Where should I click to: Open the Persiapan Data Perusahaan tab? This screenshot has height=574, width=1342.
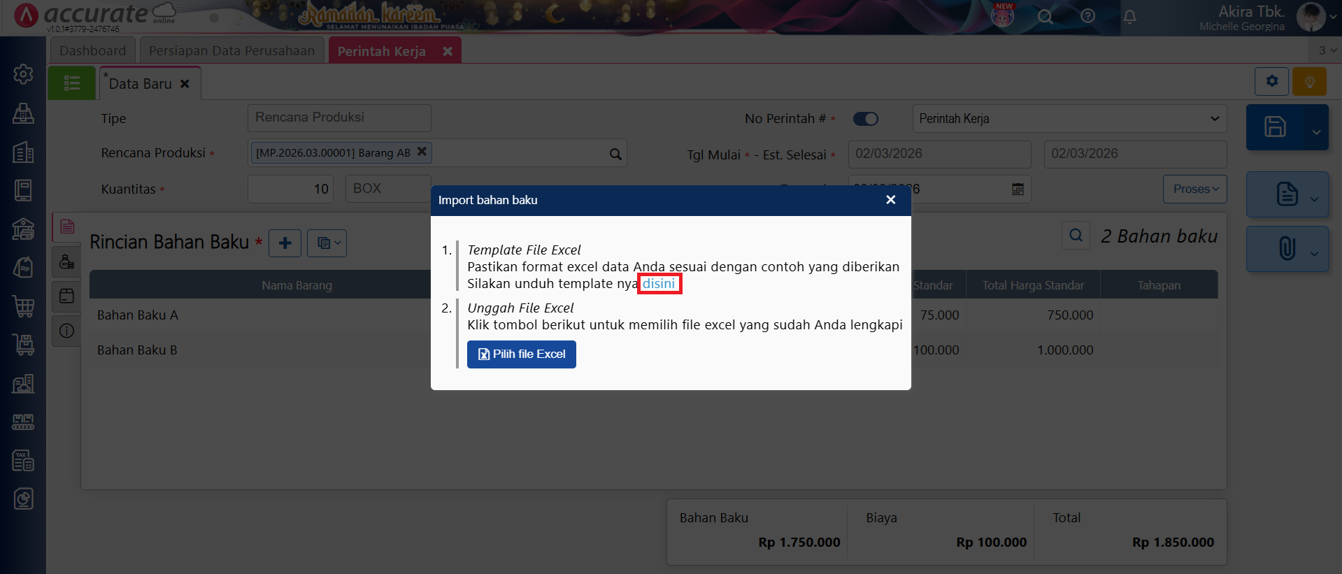tap(231, 51)
